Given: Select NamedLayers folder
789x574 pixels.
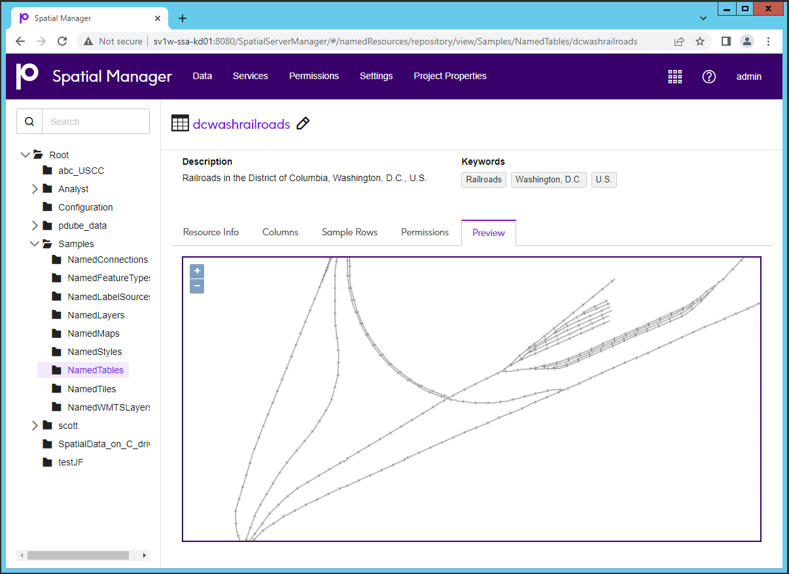Looking at the screenshot, I should tap(96, 315).
